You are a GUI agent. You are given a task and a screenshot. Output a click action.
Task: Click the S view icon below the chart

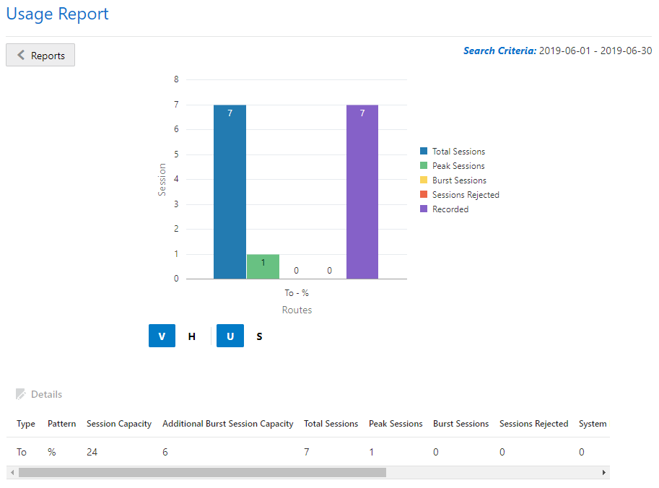coord(259,336)
